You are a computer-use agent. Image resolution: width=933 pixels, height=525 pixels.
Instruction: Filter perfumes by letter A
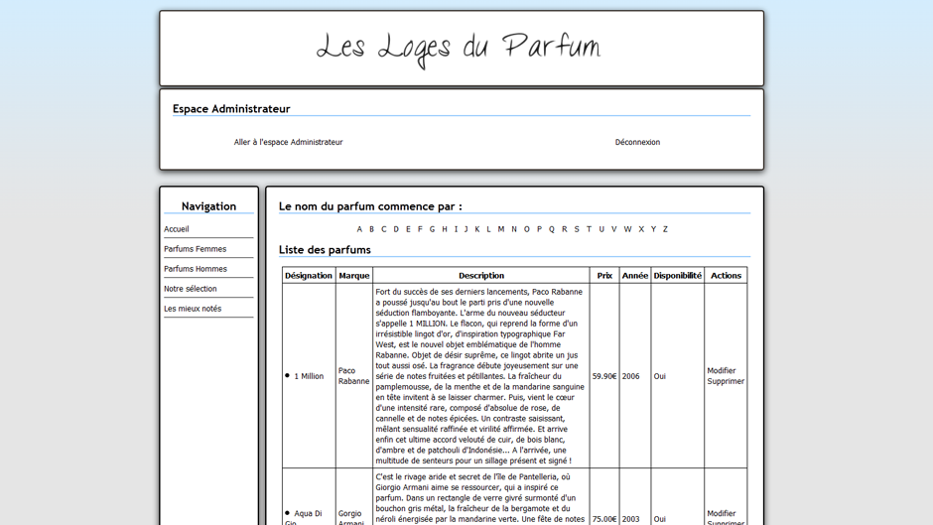pos(359,229)
